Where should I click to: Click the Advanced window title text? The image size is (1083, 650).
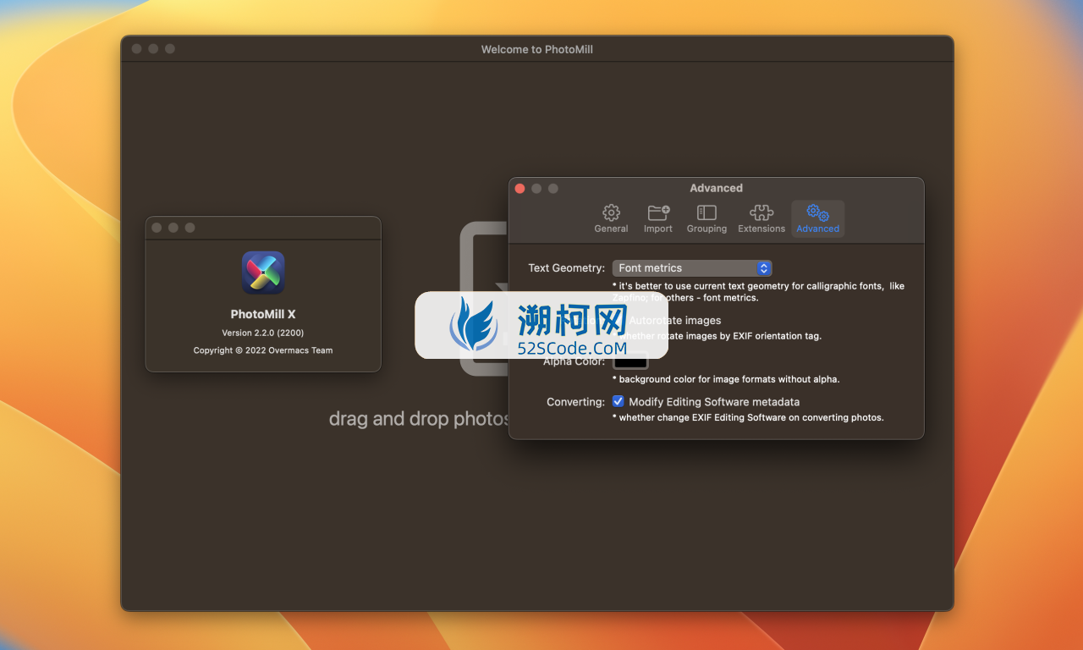[x=716, y=188]
